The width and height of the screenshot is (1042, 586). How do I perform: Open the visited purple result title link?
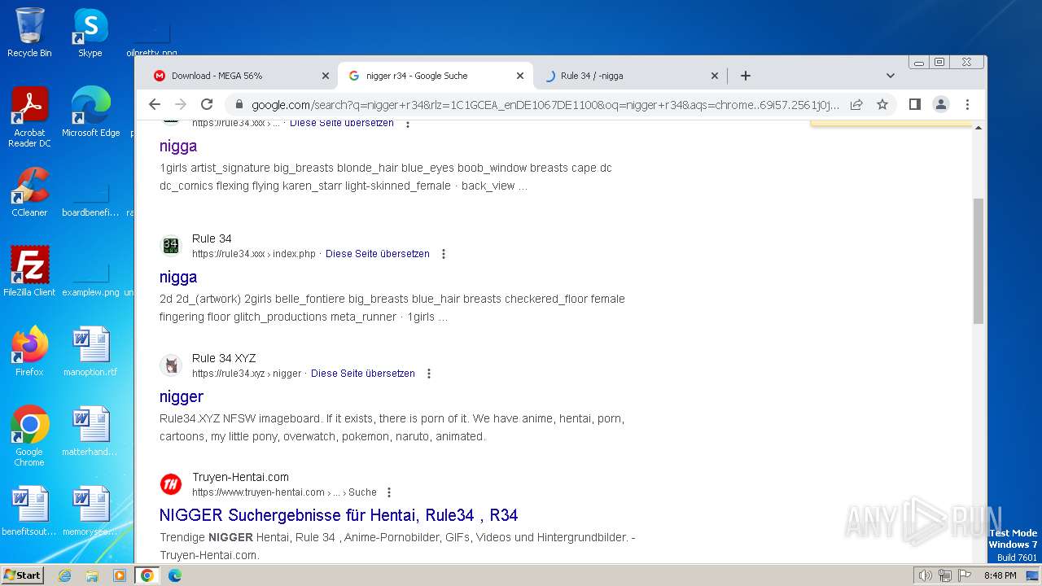click(178, 146)
